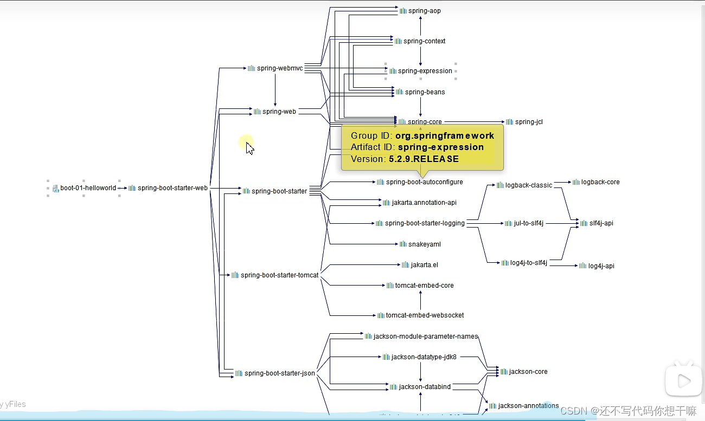Select the jackson-module-parameter-names library icon

[369, 336]
